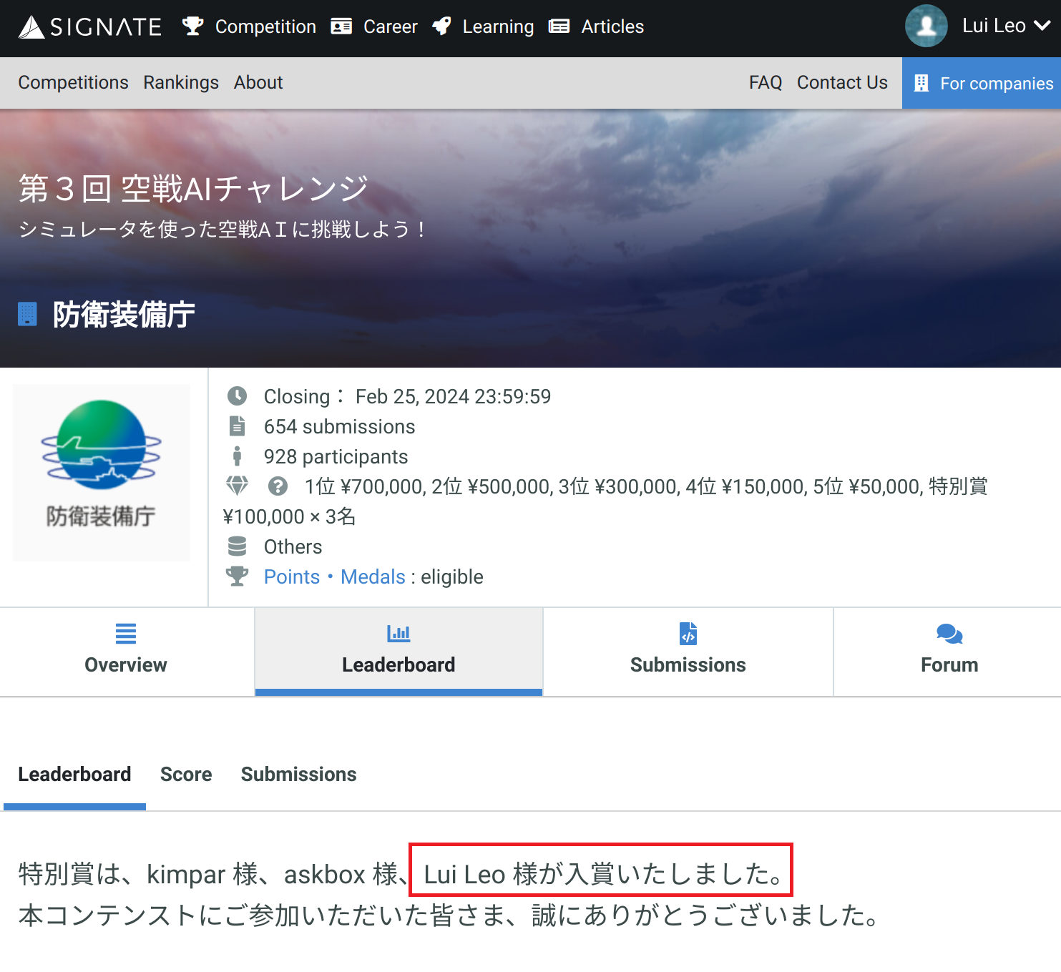Switch to the main Submissions tab
Screen dimensions: 1061x972
coord(688,652)
